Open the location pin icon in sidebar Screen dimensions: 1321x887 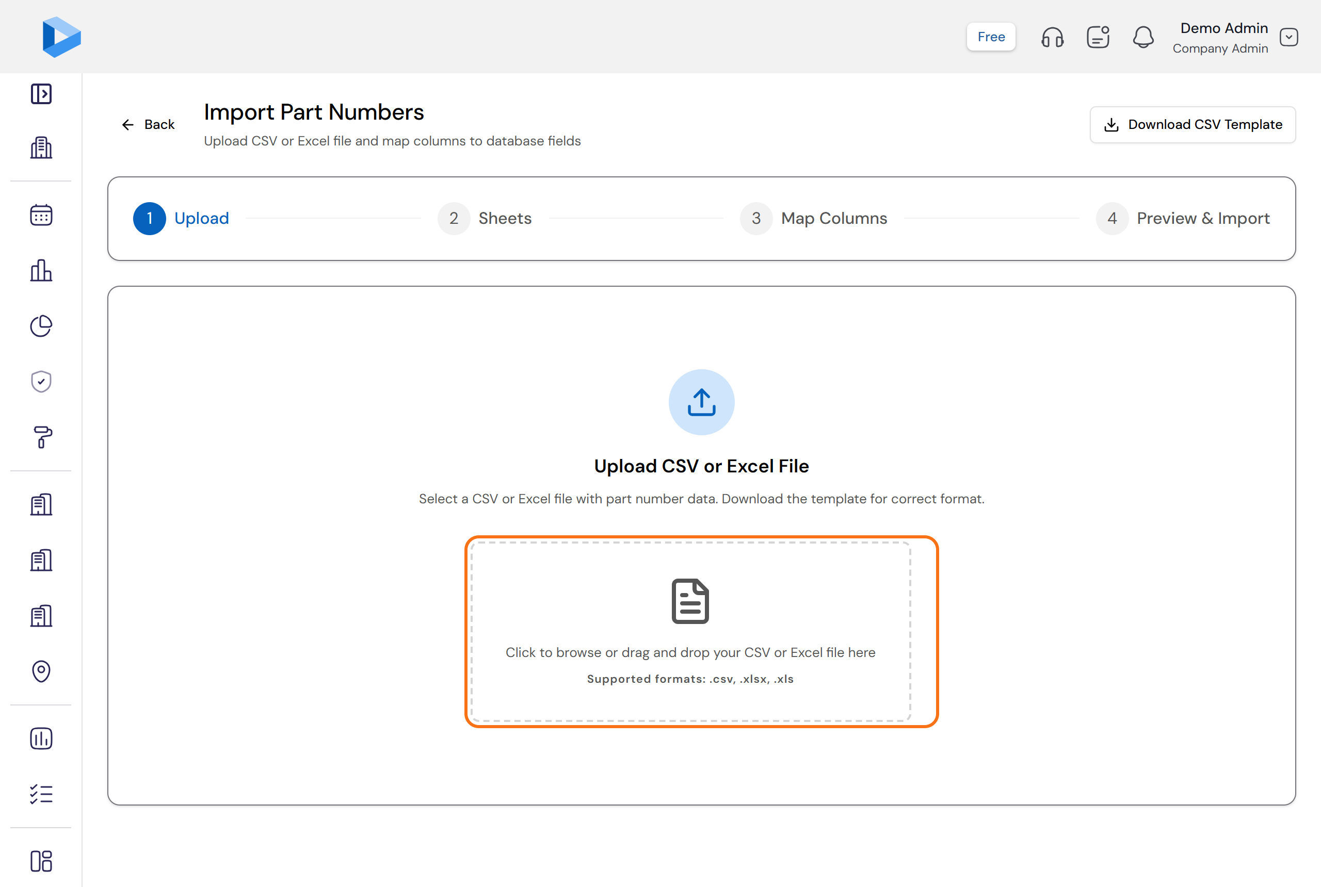click(41, 671)
